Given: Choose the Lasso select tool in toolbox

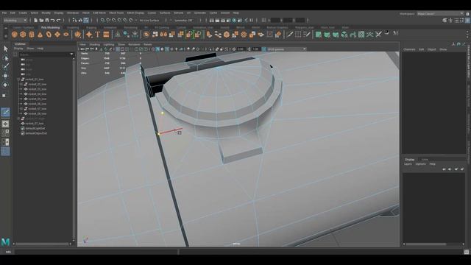Looking at the screenshot, I should click(x=5, y=57).
